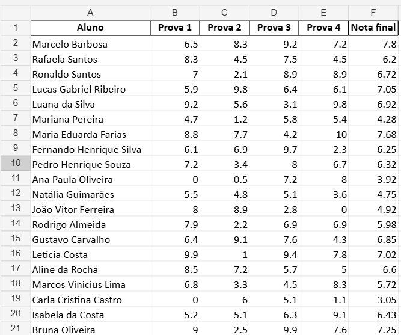This screenshot has height=335, width=401.
Task: Select column A header
Action: [x=90, y=13]
